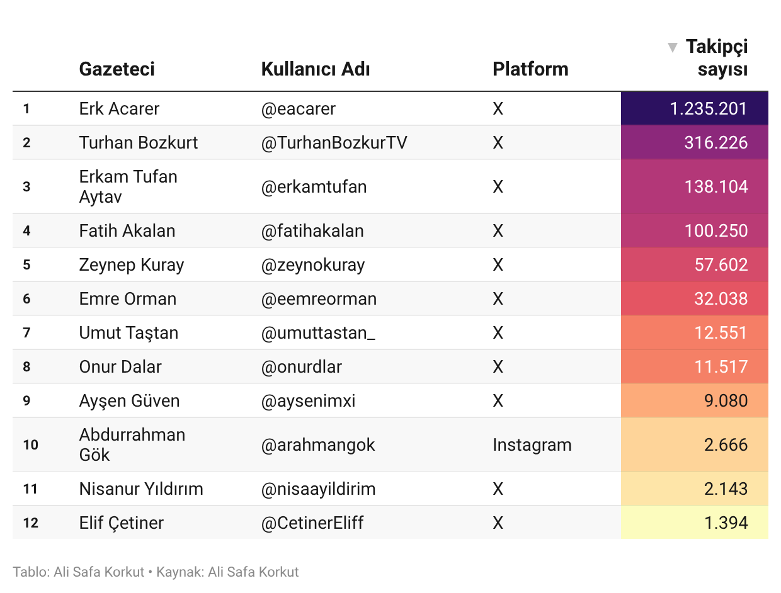This screenshot has width=781, height=593.
Task: Sort table by Takipçi sayısı header
Action: [x=717, y=57]
